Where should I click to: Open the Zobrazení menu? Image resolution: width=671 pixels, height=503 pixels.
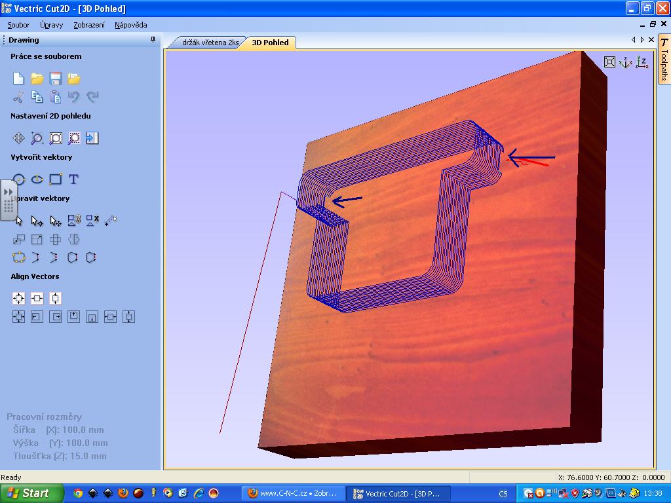pos(88,25)
